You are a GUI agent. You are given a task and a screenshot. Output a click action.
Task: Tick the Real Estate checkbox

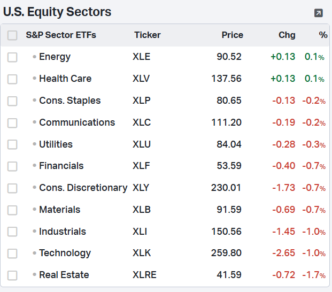12,275
